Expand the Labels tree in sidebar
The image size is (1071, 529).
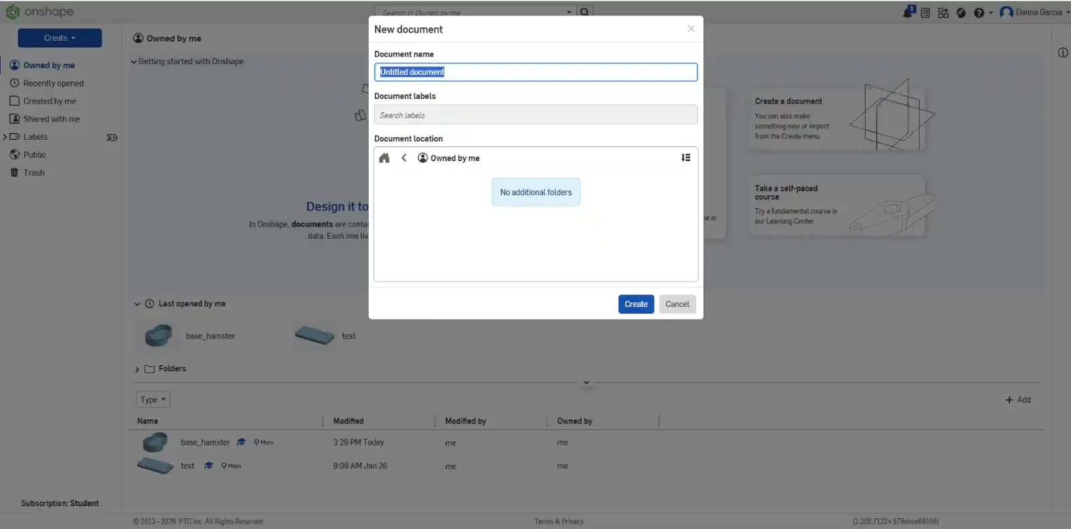tap(5, 137)
